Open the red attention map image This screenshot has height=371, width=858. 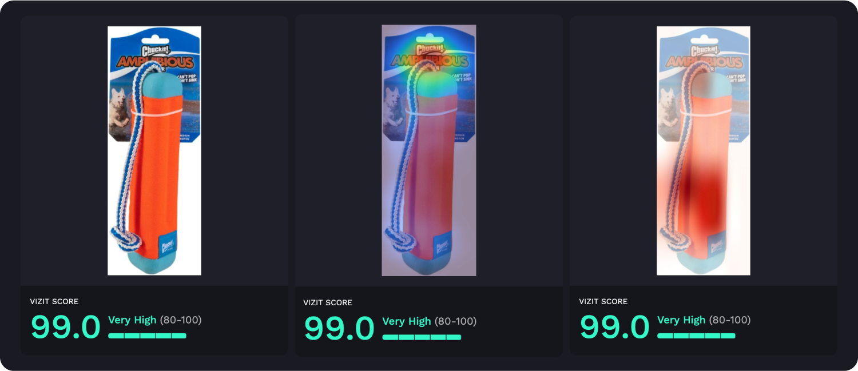click(x=704, y=151)
